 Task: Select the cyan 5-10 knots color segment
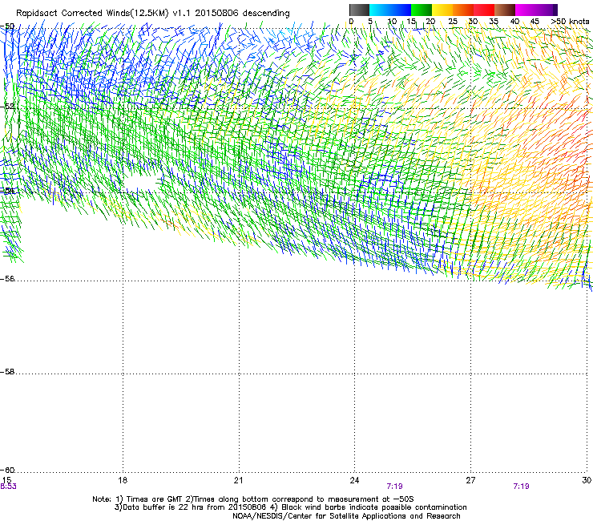(380, 10)
